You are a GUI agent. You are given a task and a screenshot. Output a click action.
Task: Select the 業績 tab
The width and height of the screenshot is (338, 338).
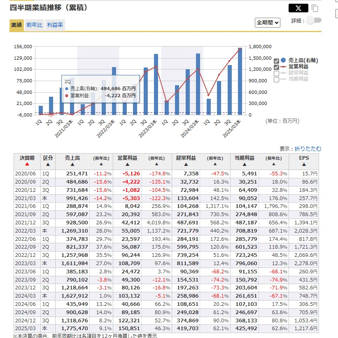tap(16, 25)
